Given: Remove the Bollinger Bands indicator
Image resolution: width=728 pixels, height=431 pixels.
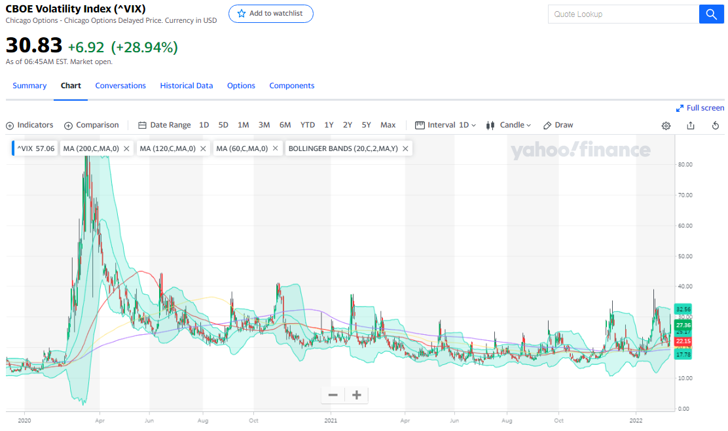Looking at the screenshot, I should 405,148.
